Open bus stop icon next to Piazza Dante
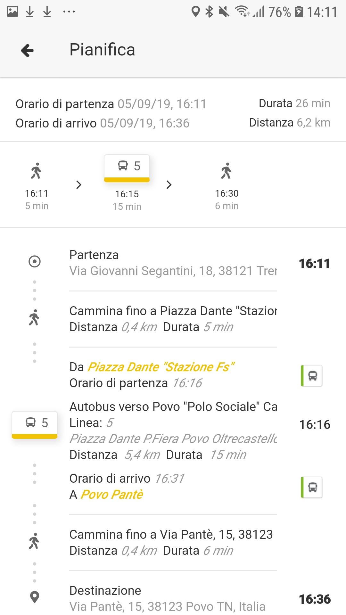The width and height of the screenshot is (346, 615). click(312, 376)
